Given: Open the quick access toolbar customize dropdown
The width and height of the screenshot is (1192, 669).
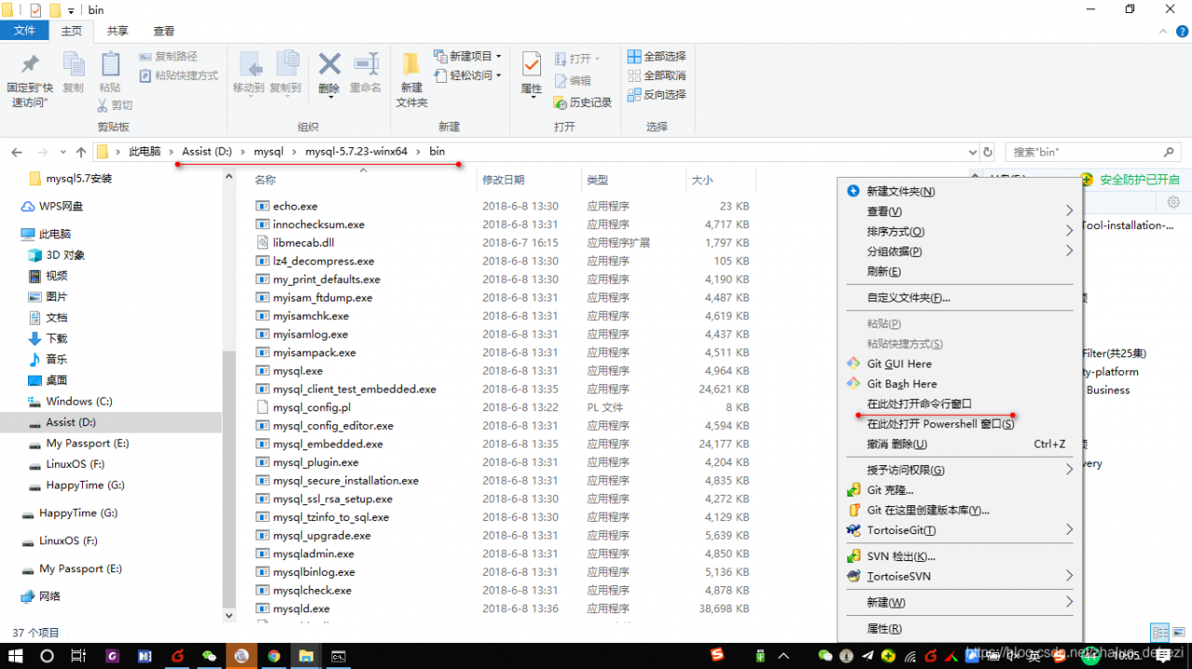Looking at the screenshot, I should 71,10.
